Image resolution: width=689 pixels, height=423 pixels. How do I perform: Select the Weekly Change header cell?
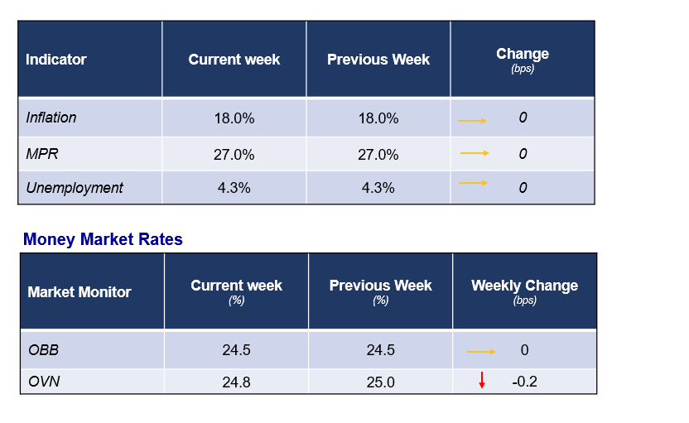pos(524,291)
